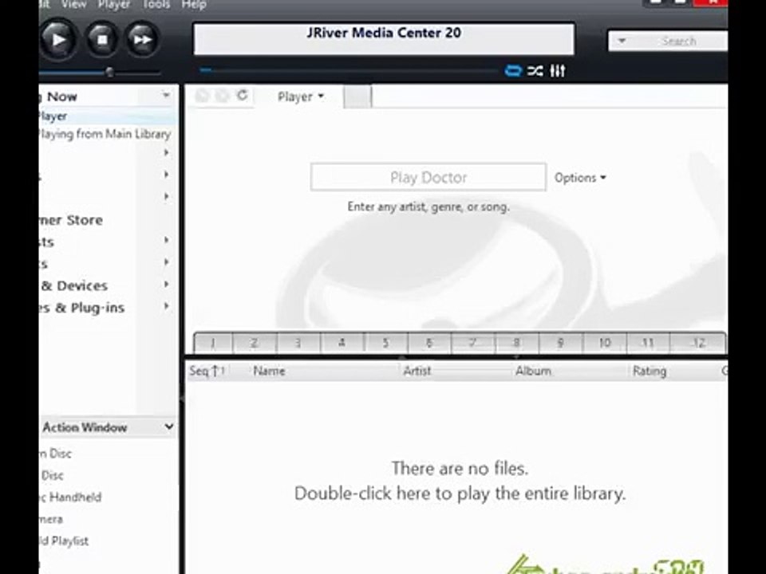Select playlist tab 7
This screenshot has width=766, height=574.
[473, 343]
